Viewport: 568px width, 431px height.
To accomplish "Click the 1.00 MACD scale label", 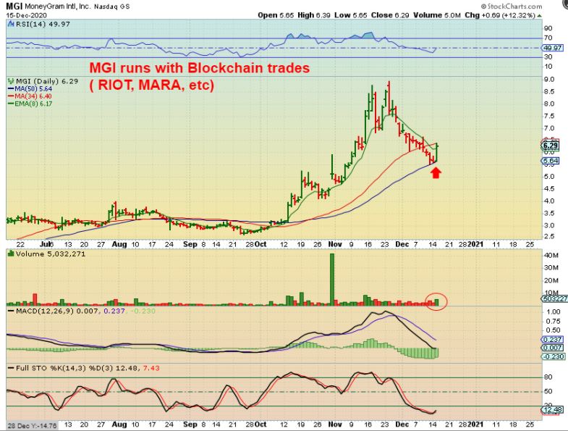I will point(553,312).
